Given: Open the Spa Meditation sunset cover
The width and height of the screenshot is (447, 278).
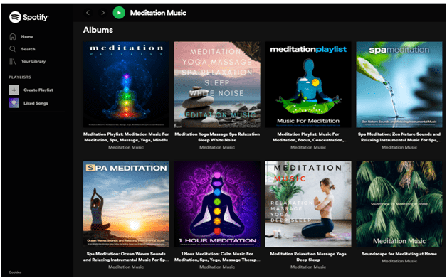Looking at the screenshot, I should [126, 204].
